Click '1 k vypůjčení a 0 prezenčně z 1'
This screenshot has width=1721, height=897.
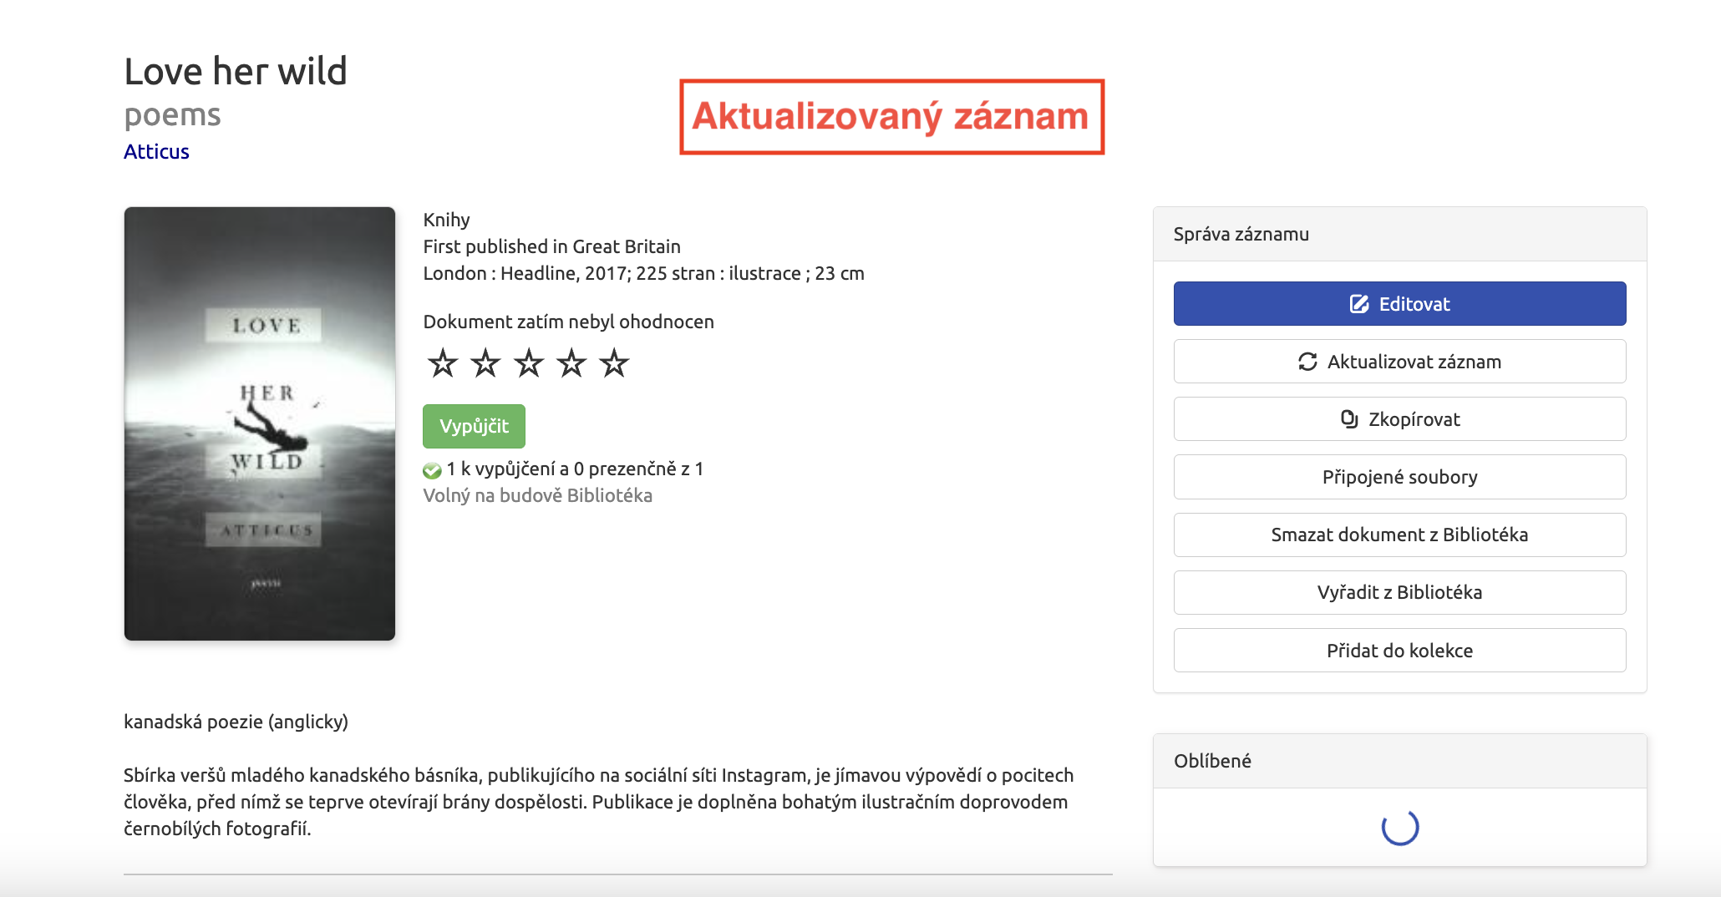575,469
